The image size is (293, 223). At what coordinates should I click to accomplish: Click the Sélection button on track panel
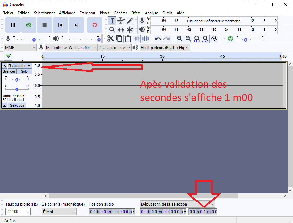(x=17, y=105)
